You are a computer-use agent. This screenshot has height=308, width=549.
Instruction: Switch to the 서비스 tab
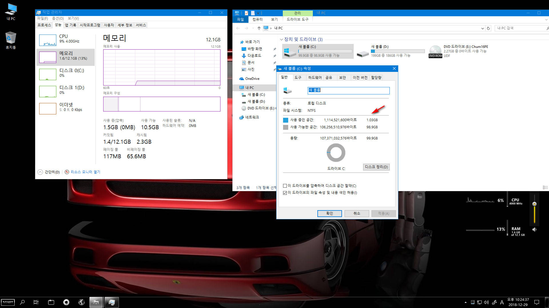[x=141, y=25]
